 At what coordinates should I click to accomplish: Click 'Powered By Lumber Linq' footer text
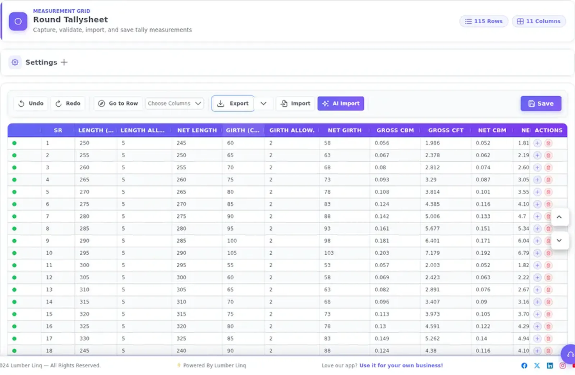click(x=215, y=365)
